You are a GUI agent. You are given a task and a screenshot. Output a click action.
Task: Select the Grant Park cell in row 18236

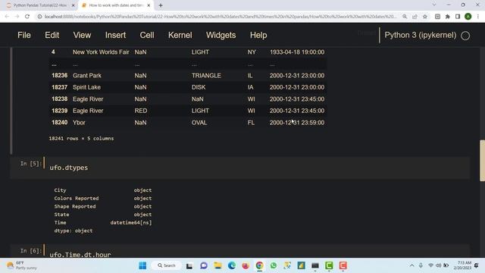pos(87,76)
